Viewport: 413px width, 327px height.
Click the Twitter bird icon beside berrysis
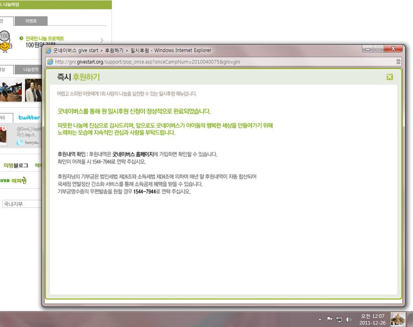coord(20,143)
